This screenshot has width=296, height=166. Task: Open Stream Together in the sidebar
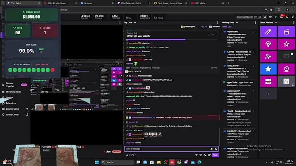[14, 85]
